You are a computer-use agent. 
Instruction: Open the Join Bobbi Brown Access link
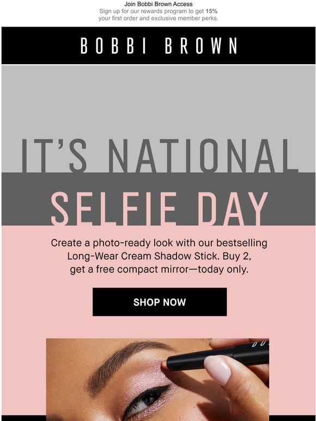coord(158,4)
